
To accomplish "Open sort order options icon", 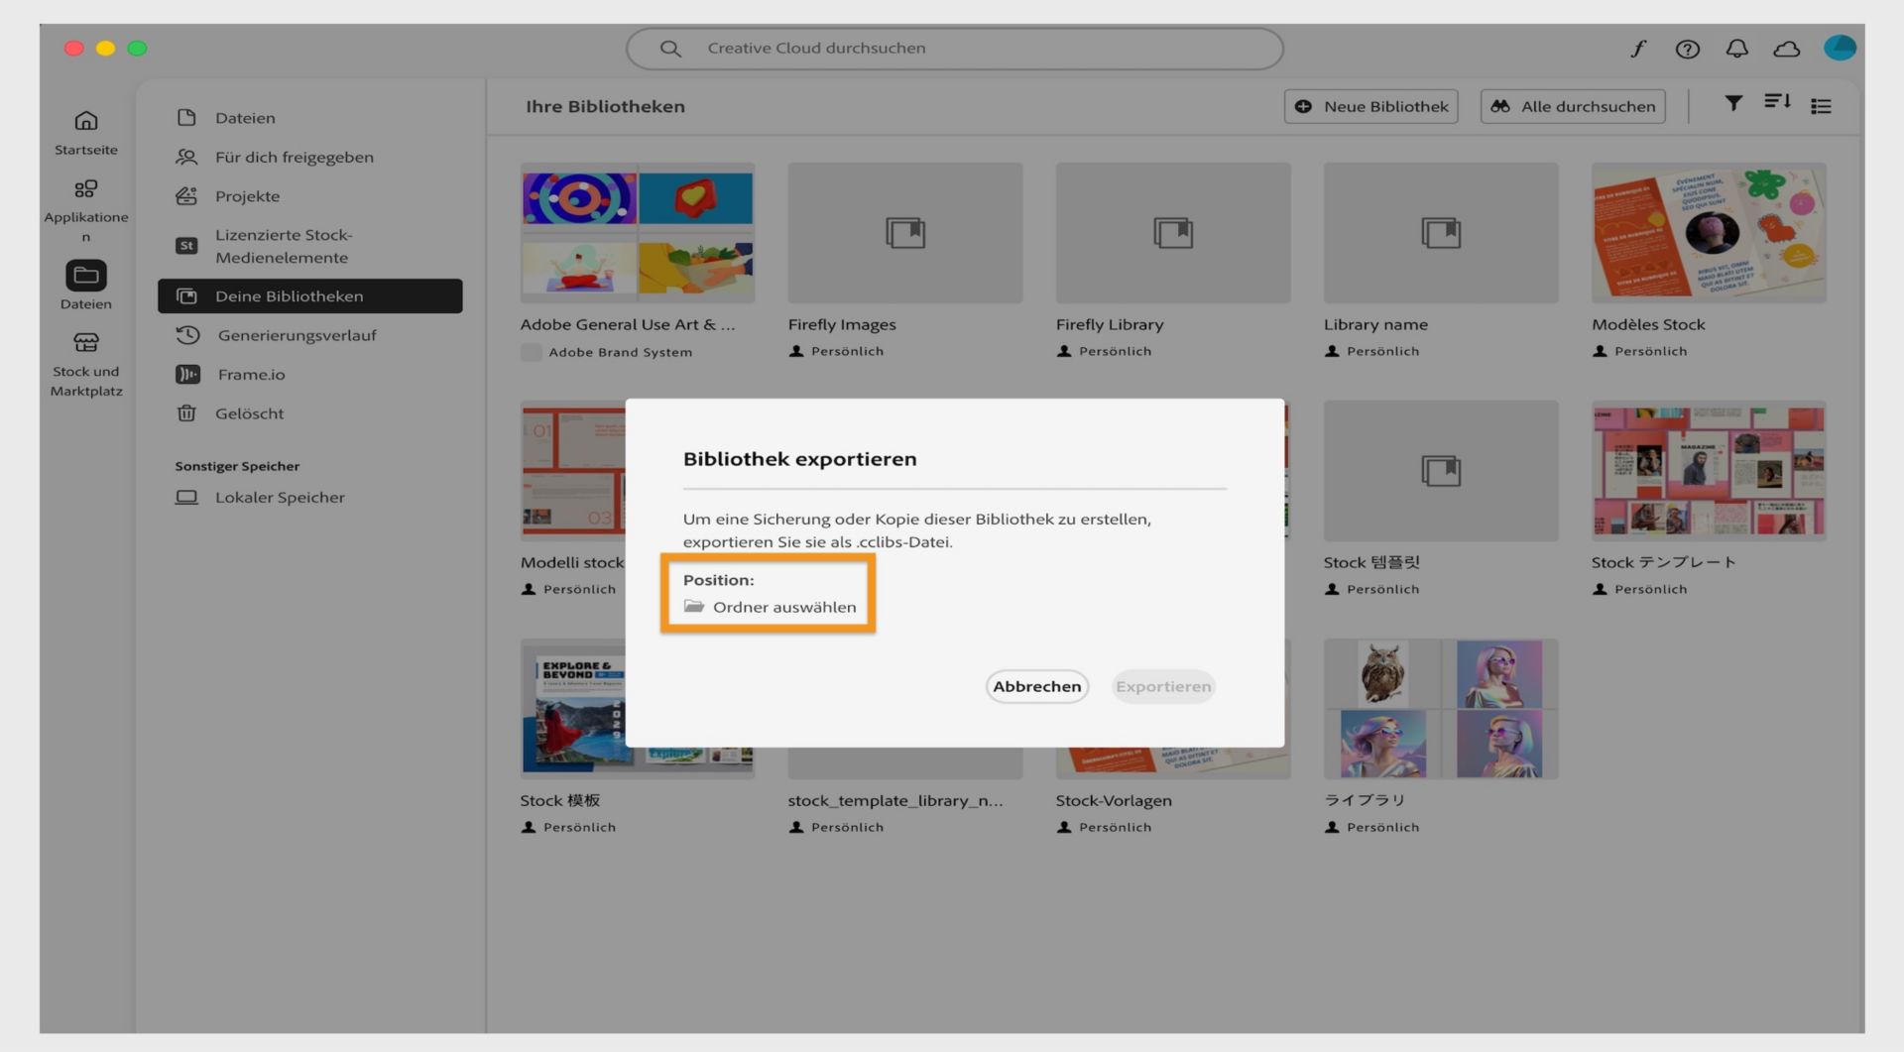I will point(1776,102).
